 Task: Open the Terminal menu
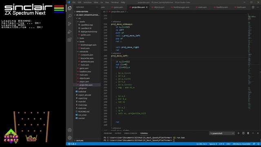[x=115, y=2]
